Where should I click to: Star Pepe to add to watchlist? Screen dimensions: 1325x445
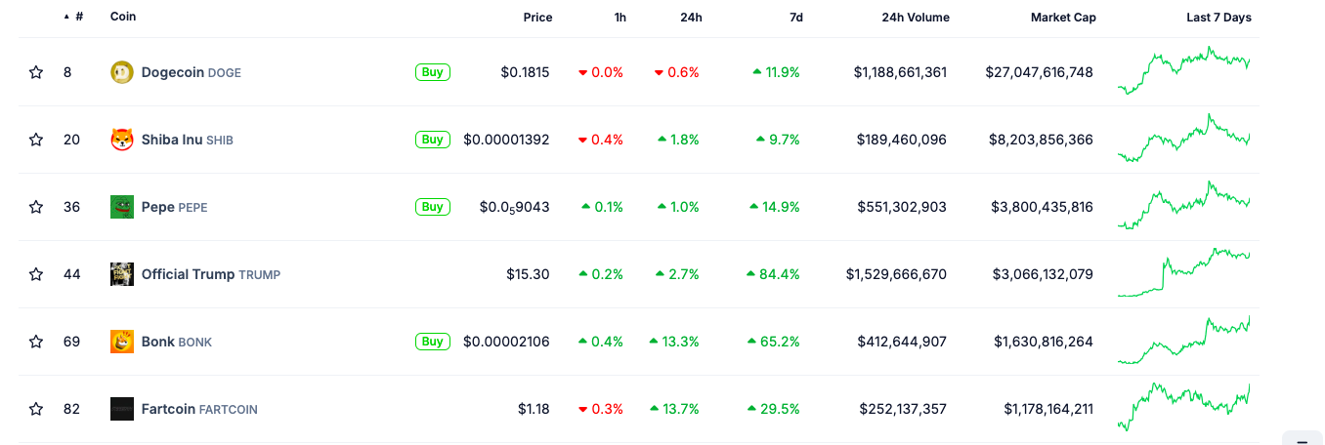36,207
